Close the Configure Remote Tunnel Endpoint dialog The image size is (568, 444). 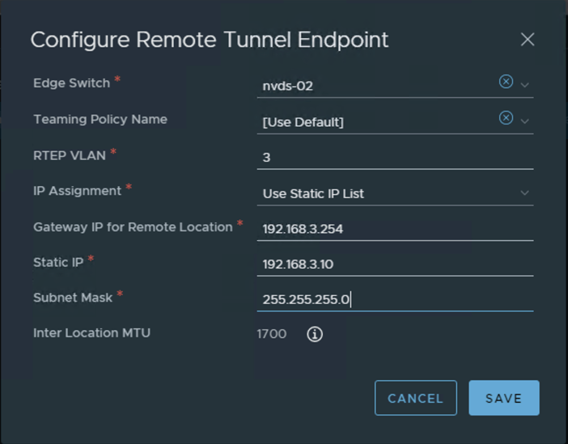pyautogui.click(x=527, y=40)
